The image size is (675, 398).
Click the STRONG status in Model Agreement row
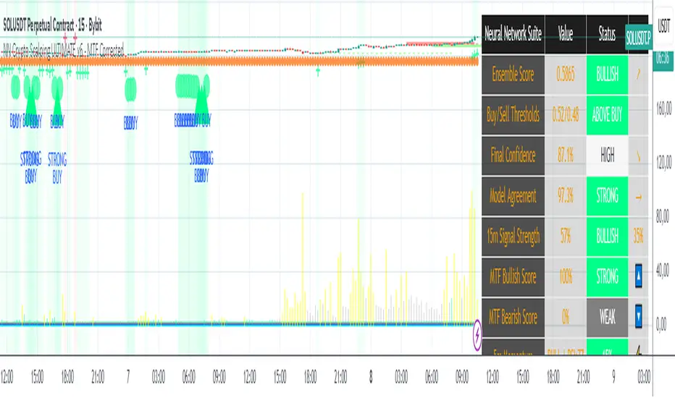pos(607,196)
